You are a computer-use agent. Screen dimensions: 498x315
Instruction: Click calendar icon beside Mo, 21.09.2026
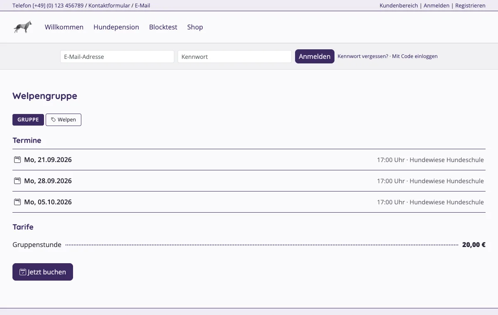17,160
